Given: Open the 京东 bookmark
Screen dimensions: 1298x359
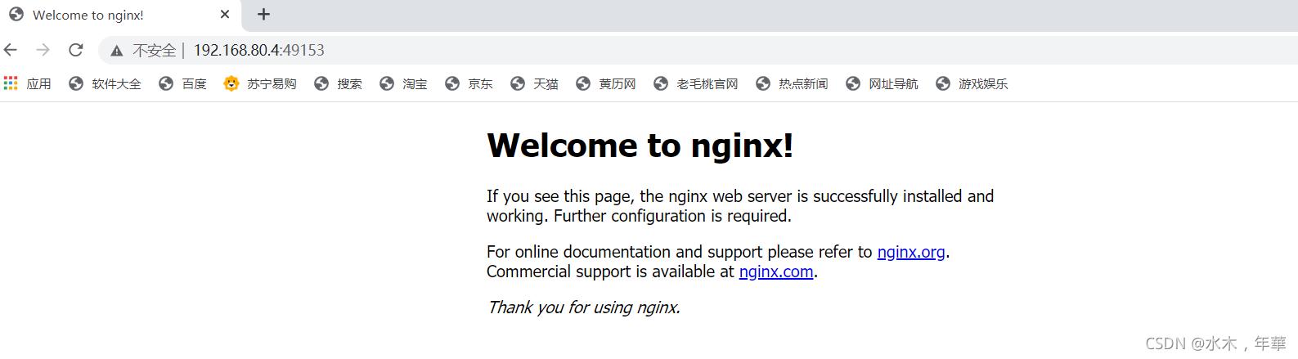Looking at the screenshot, I should click(469, 83).
